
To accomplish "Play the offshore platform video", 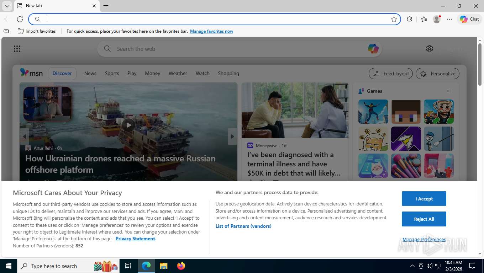I will coord(128,125).
